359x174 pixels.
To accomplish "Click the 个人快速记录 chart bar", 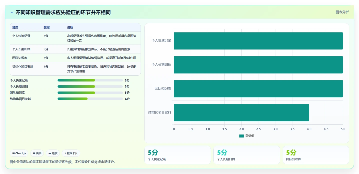I will (258, 41).
